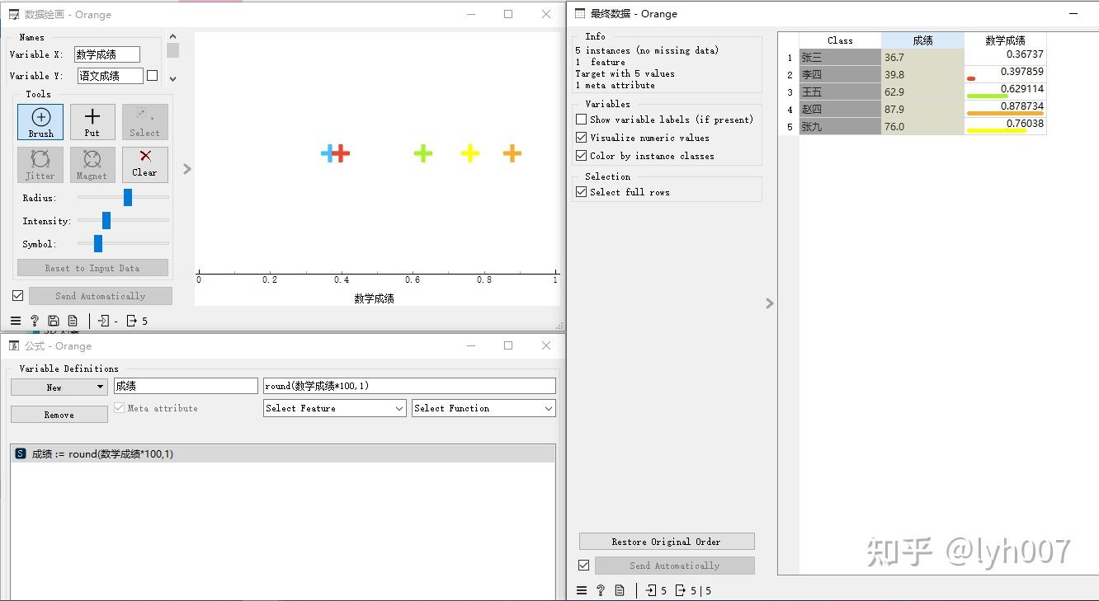This screenshot has height=601, width=1099.
Task: Expand the New variable dropdown in 公式
Action: coord(59,386)
